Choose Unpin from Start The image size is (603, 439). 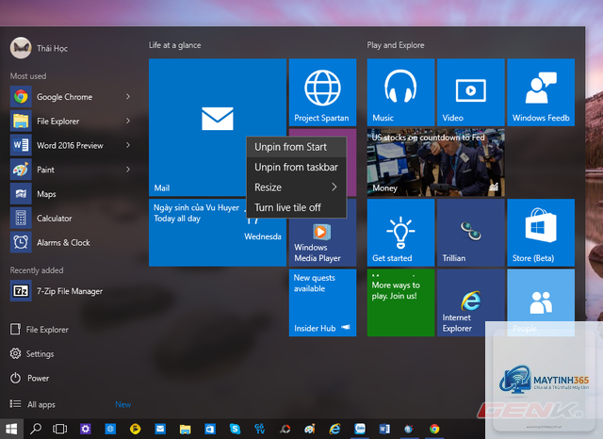(296, 147)
